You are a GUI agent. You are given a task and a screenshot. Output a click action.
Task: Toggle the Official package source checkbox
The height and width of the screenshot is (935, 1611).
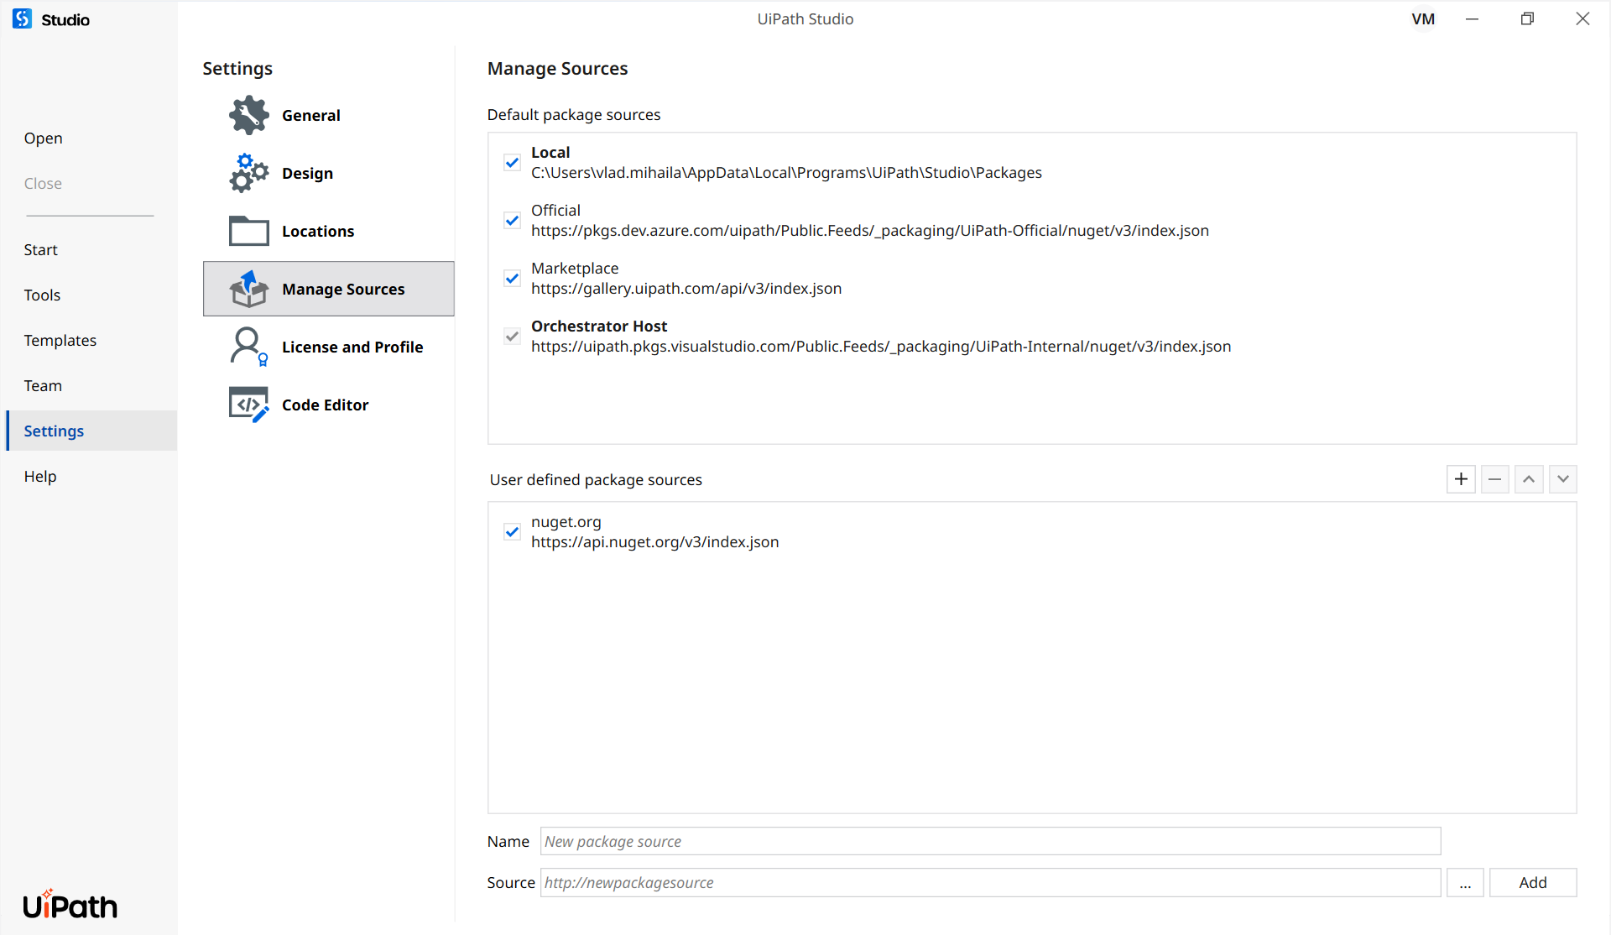click(512, 221)
